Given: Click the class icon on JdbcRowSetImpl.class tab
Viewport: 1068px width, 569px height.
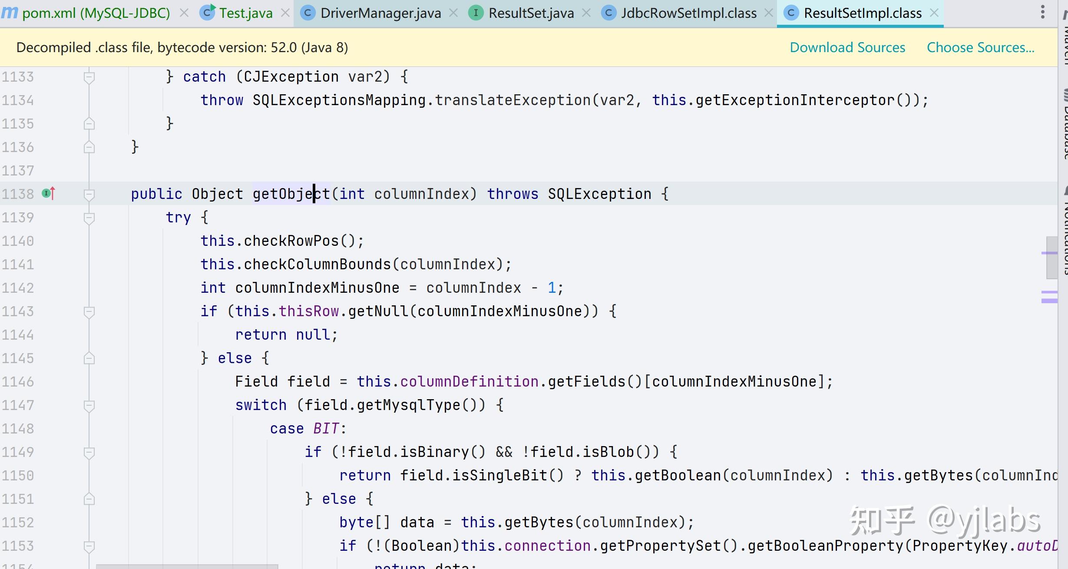Looking at the screenshot, I should (x=609, y=13).
